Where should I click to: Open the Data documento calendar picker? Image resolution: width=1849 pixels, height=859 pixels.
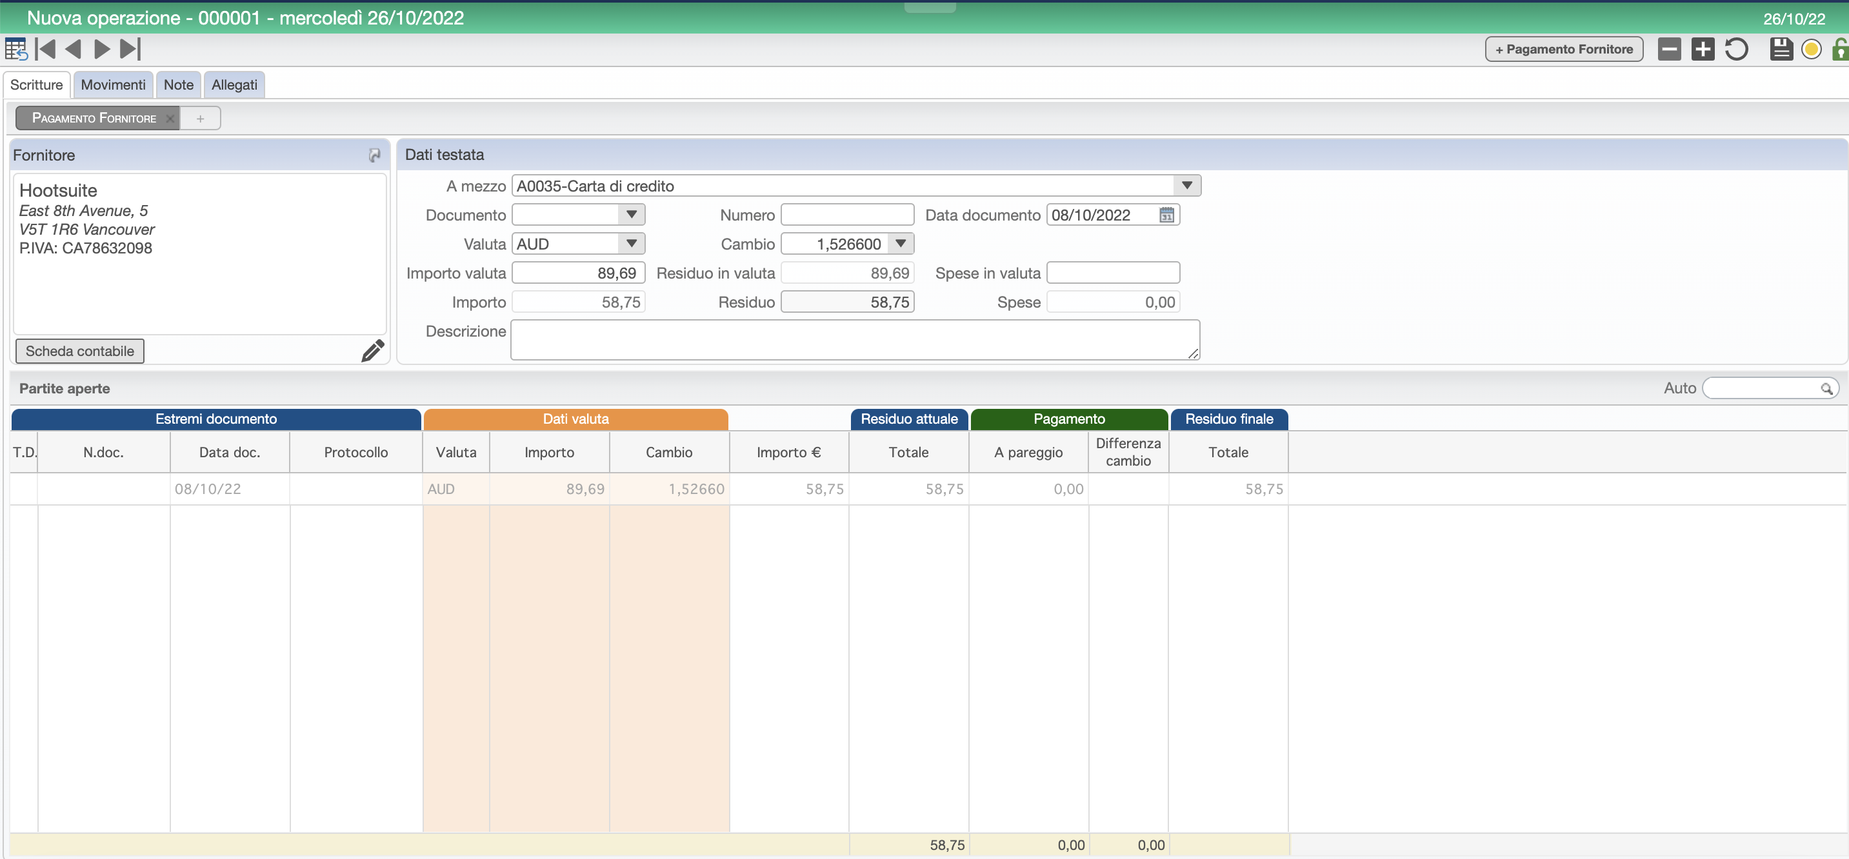1166,215
